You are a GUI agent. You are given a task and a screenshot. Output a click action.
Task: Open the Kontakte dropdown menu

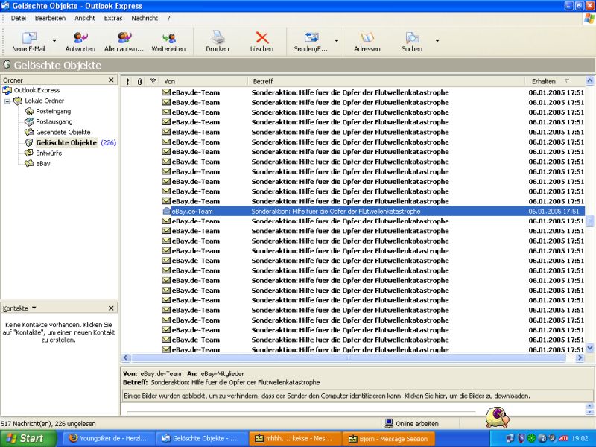pos(19,308)
